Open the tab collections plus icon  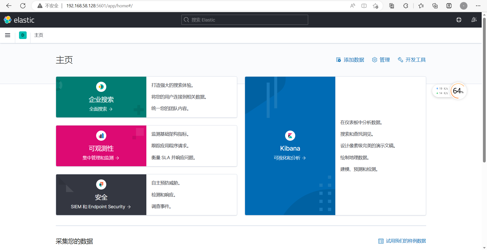(435, 6)
